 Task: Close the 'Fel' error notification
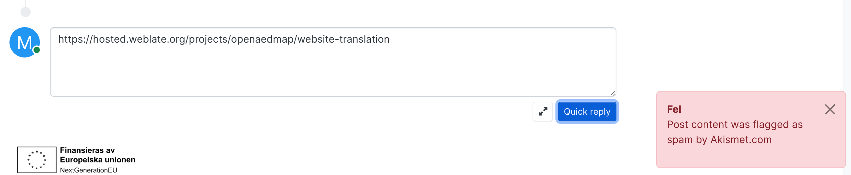830,109
